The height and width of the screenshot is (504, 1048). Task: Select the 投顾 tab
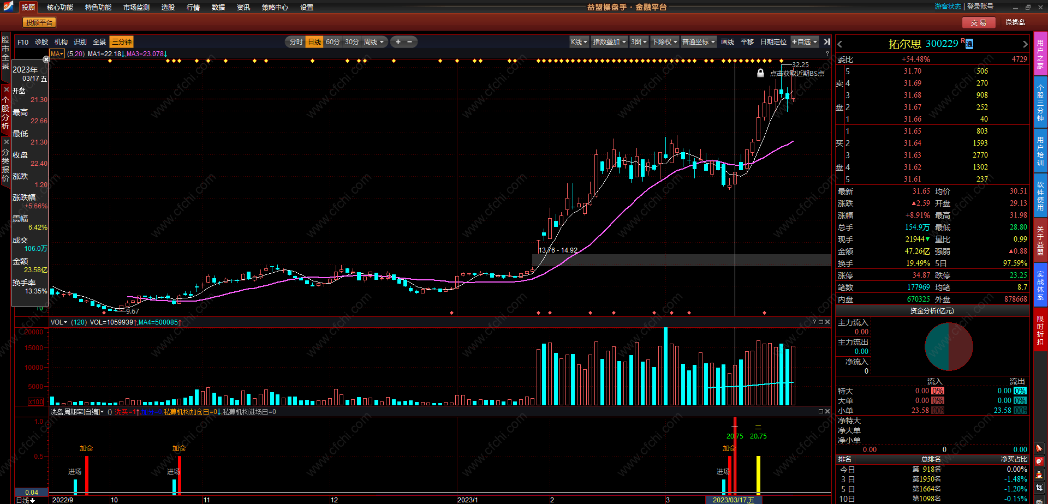pyautogui.click(x=28, y=7)
